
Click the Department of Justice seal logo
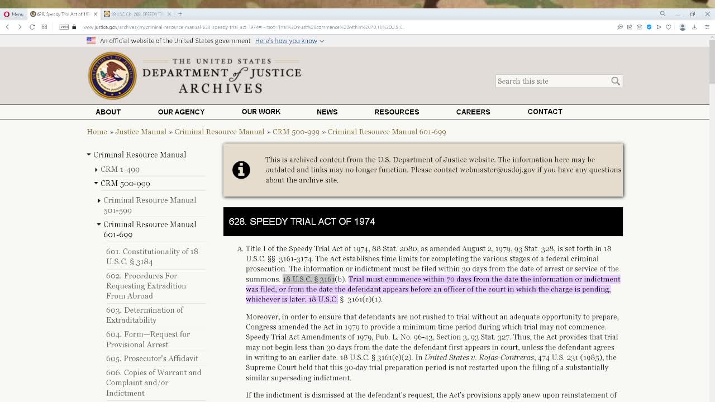click(x=112, y=75)
